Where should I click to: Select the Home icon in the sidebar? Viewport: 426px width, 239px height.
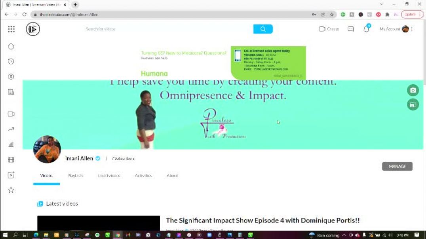coord(11,46)
